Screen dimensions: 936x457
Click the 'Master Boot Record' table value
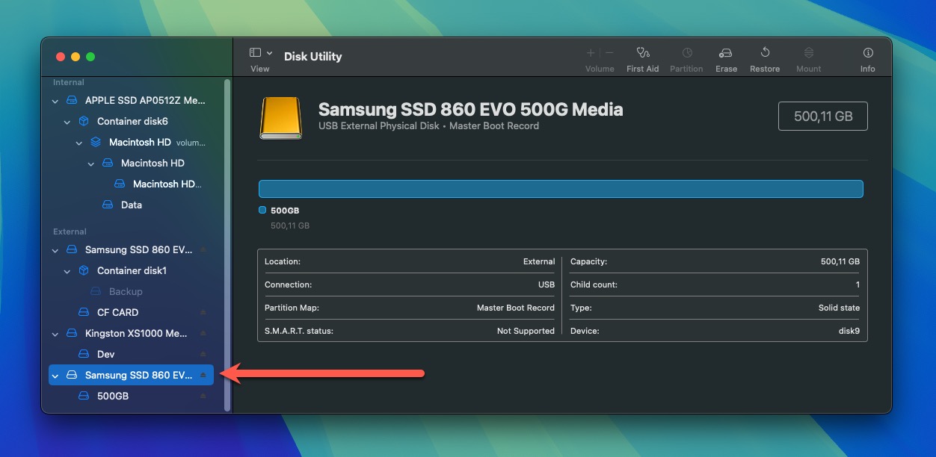pyautogui.click(x=516, y=308)
